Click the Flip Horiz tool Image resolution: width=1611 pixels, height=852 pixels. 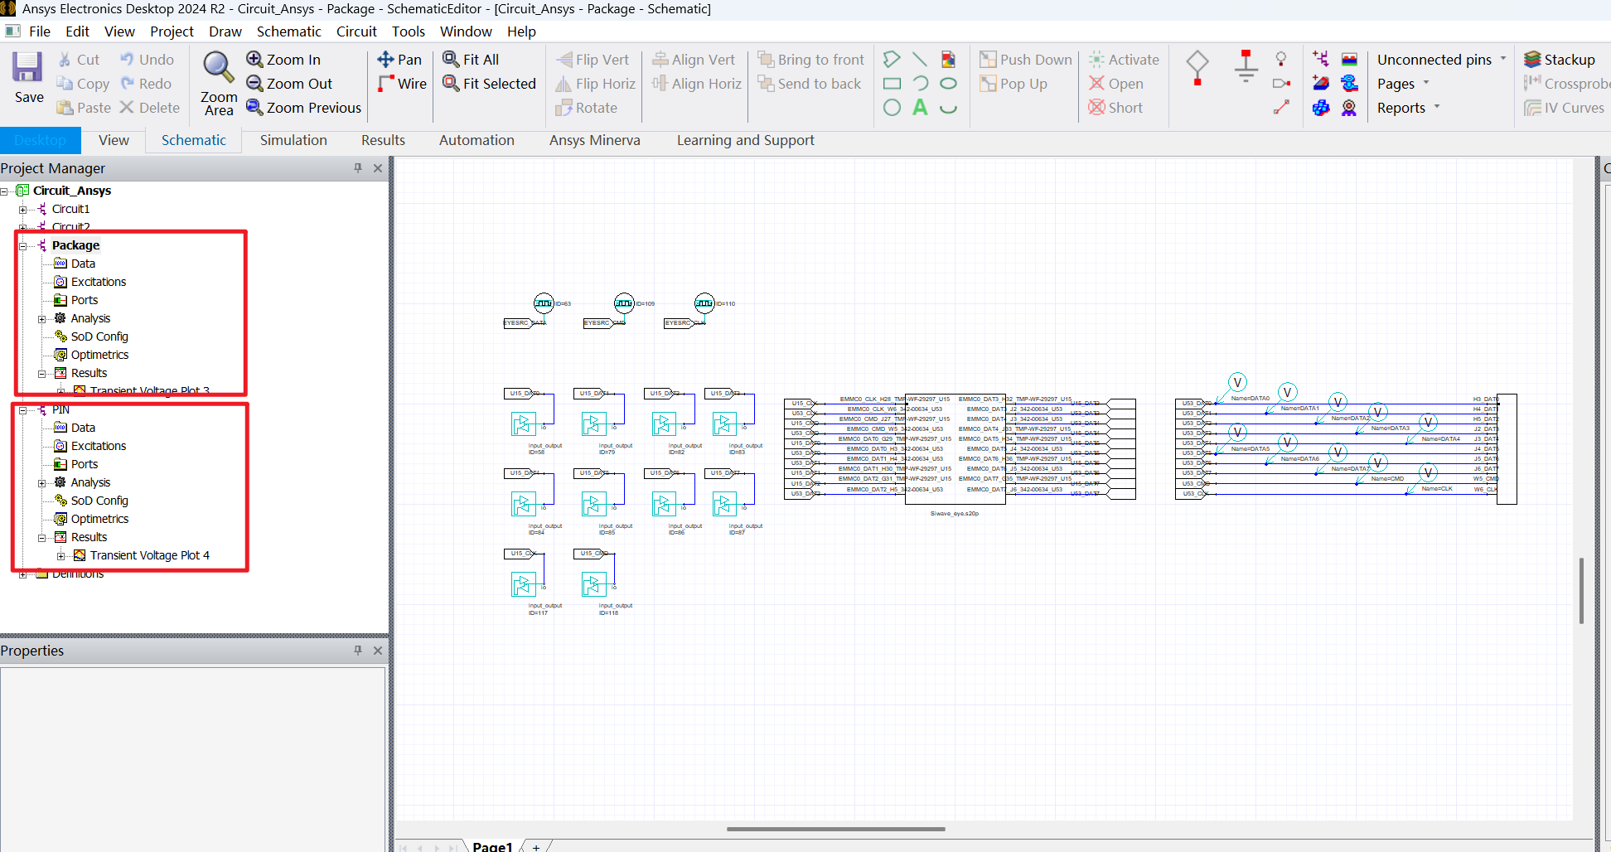point(595,84)
